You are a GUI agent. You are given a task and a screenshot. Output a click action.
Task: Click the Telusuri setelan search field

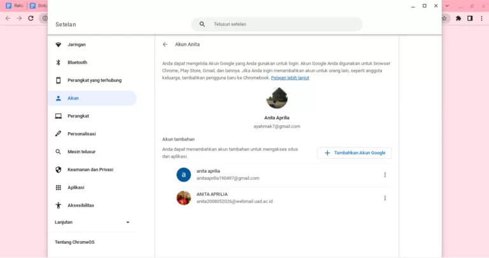point(277,24)
